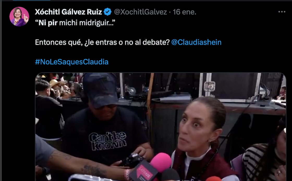Open the #NoLeSaquesClaudia hashtag
292x181 pixels.
point(72,62)
